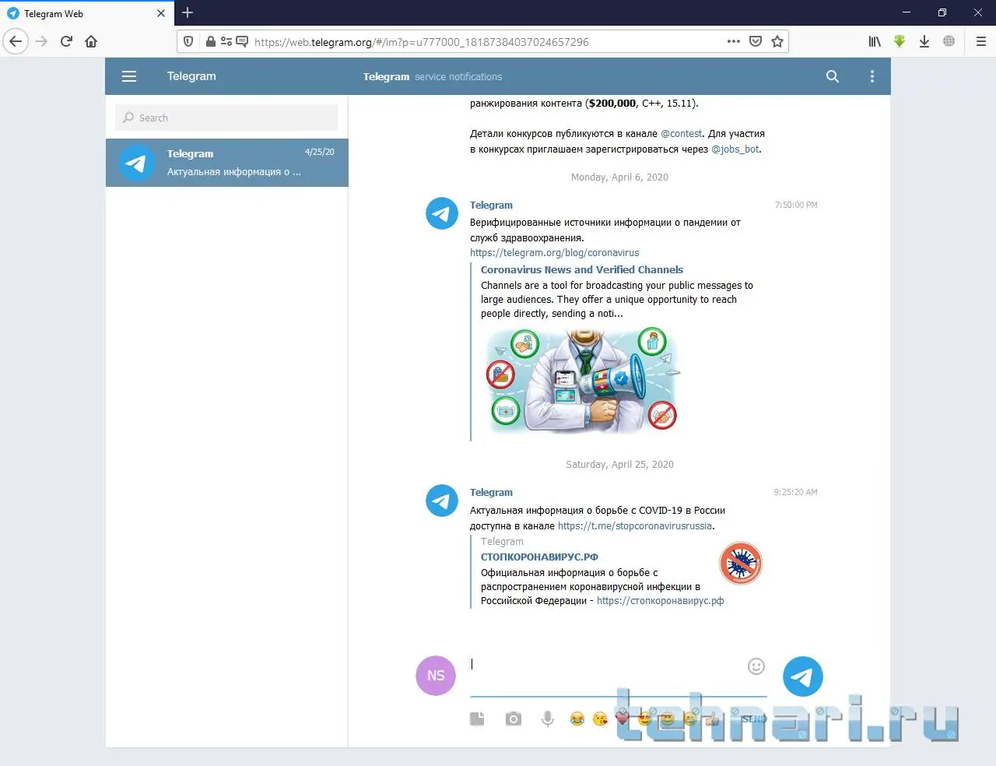View site security padlock information
996x766 pixels.
point(210,41)
